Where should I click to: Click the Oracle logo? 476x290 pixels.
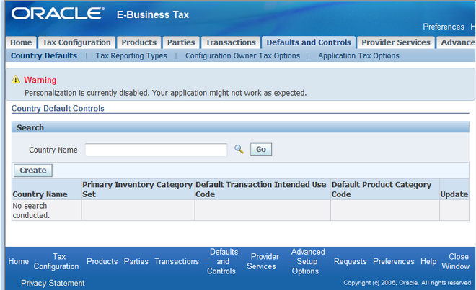tap(58, 14)
